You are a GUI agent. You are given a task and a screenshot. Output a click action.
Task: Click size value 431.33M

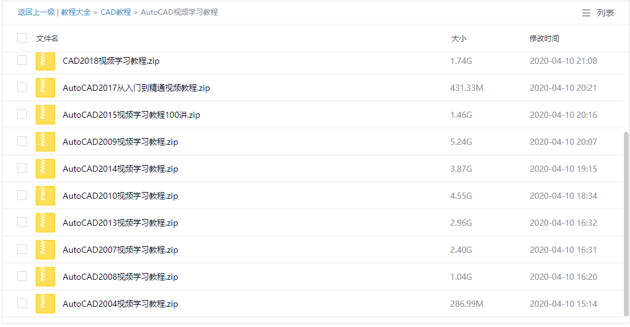tap(467, 88)
